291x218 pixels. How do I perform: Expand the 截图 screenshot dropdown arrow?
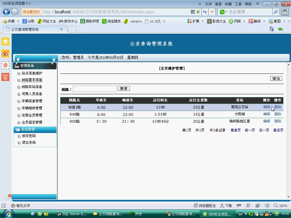284,21
